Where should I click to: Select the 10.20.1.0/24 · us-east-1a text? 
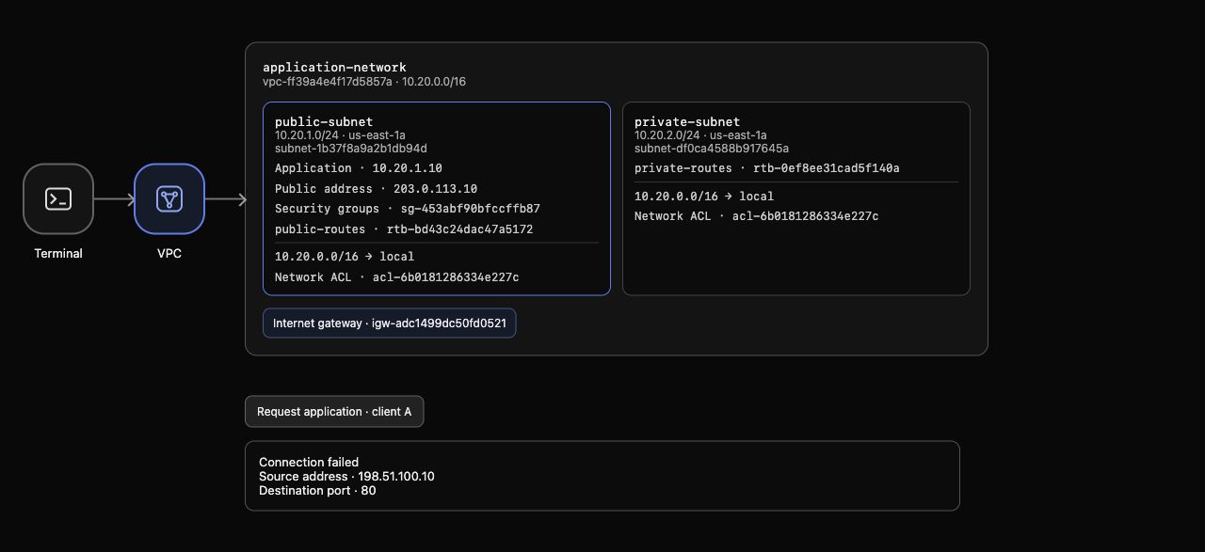[340, 135]
